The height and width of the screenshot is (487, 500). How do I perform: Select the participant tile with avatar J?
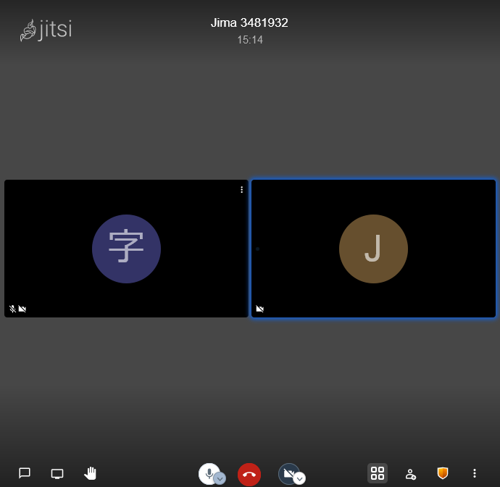pyautogui.click(x=373, y=249)
